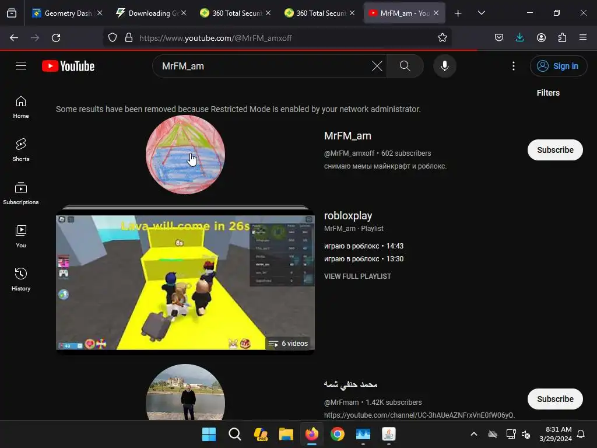597x448 pixels.
Task: Click the Firefox icon in the taskbar
Action: (x=312, y=434)
